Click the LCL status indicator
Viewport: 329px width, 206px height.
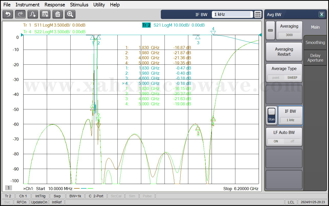291,202
